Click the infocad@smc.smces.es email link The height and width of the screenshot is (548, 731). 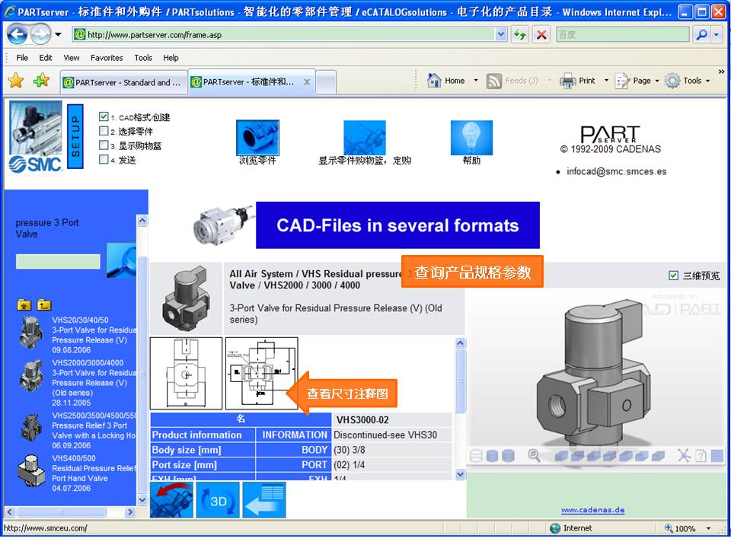(x=616, y=171)
